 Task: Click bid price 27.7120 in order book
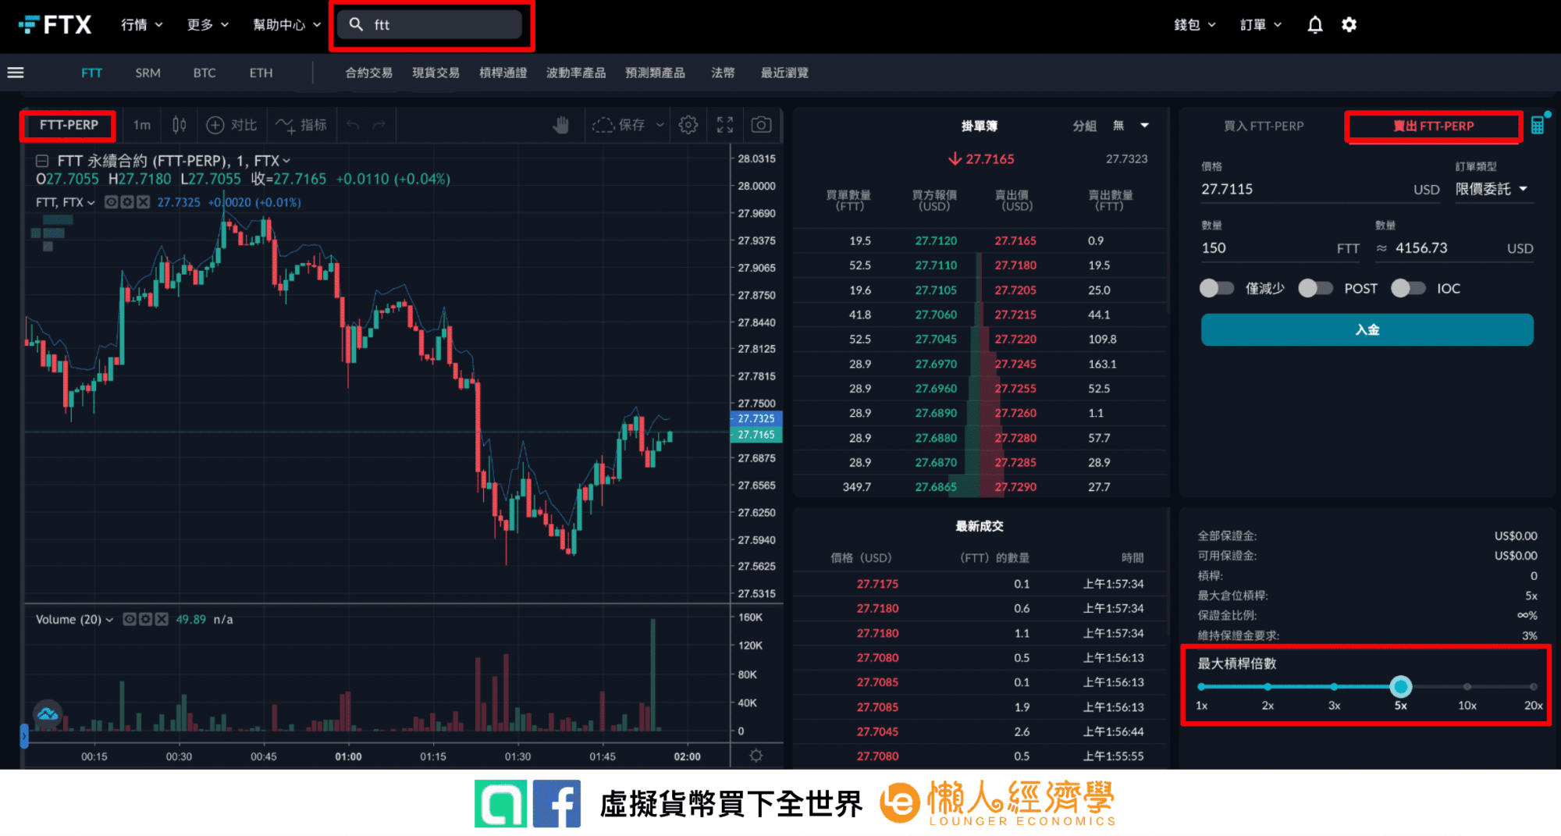(936, 240)
